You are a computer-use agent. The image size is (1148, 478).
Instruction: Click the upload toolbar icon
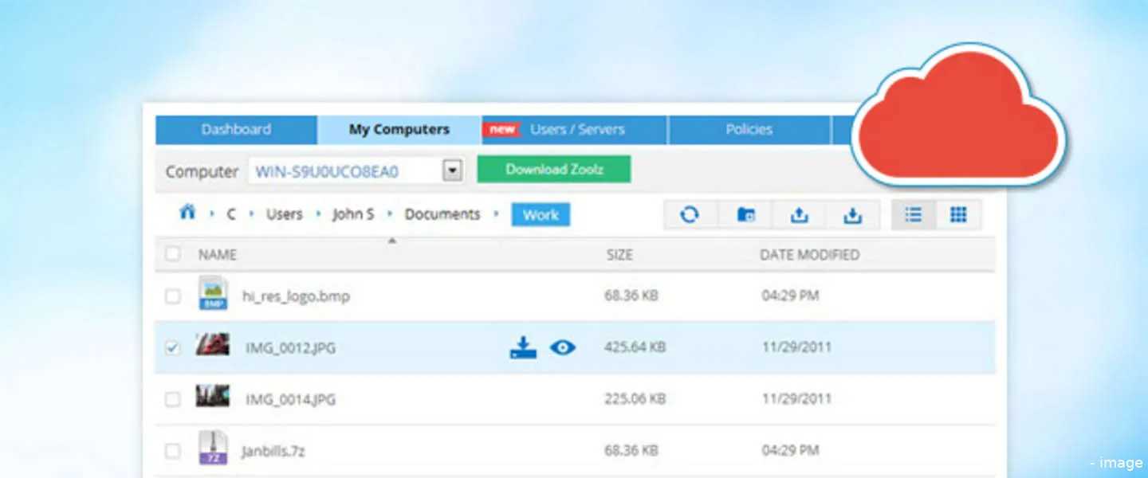pos(799,215)
